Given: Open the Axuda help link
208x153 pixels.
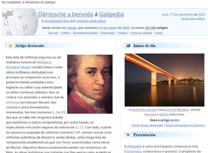Looking at the screenshot, I should [159, 33].
